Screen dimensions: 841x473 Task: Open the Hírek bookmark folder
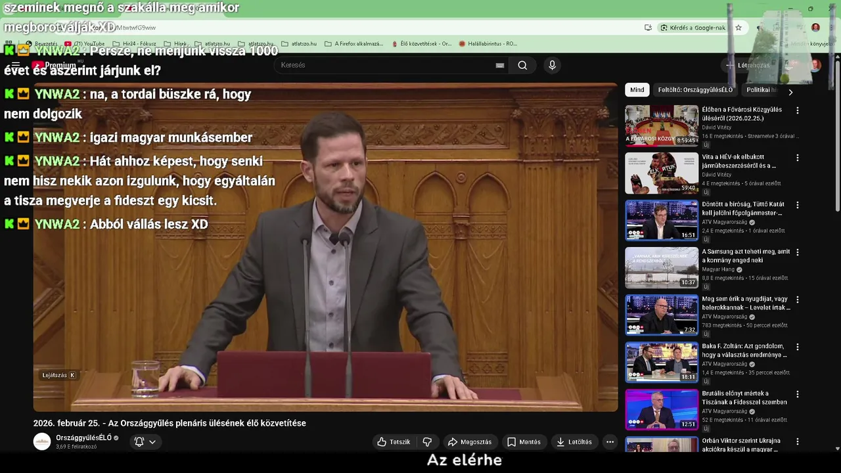coord(175,44)
